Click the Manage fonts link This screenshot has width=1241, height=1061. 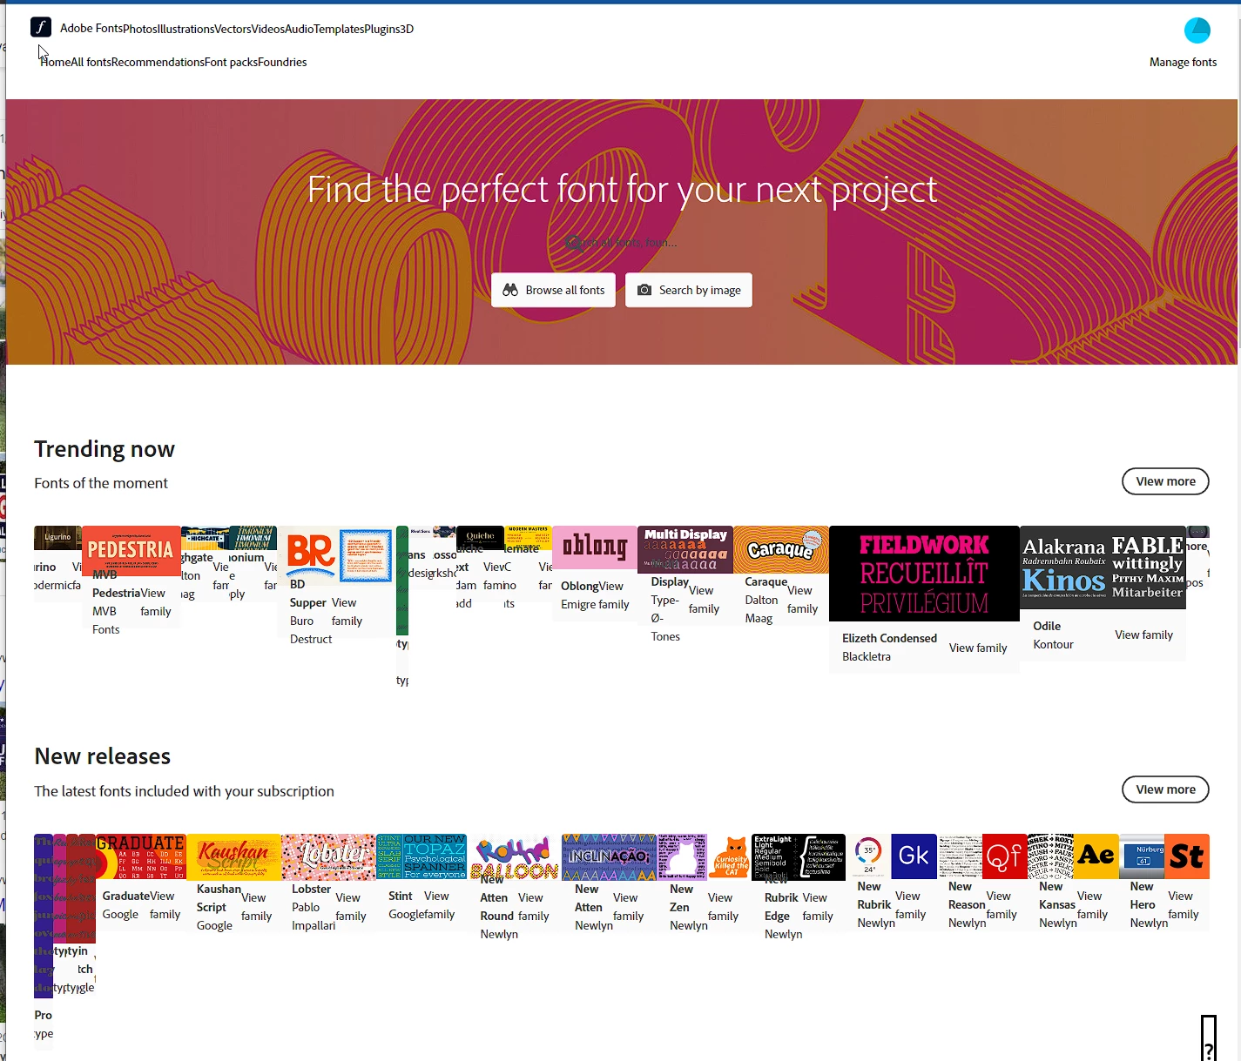pos(1183,62)
